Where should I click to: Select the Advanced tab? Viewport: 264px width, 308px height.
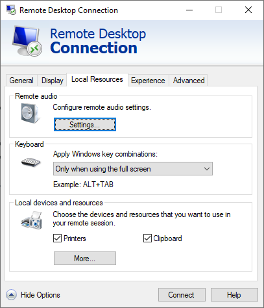pyautogui.click(x=189, y=81)
